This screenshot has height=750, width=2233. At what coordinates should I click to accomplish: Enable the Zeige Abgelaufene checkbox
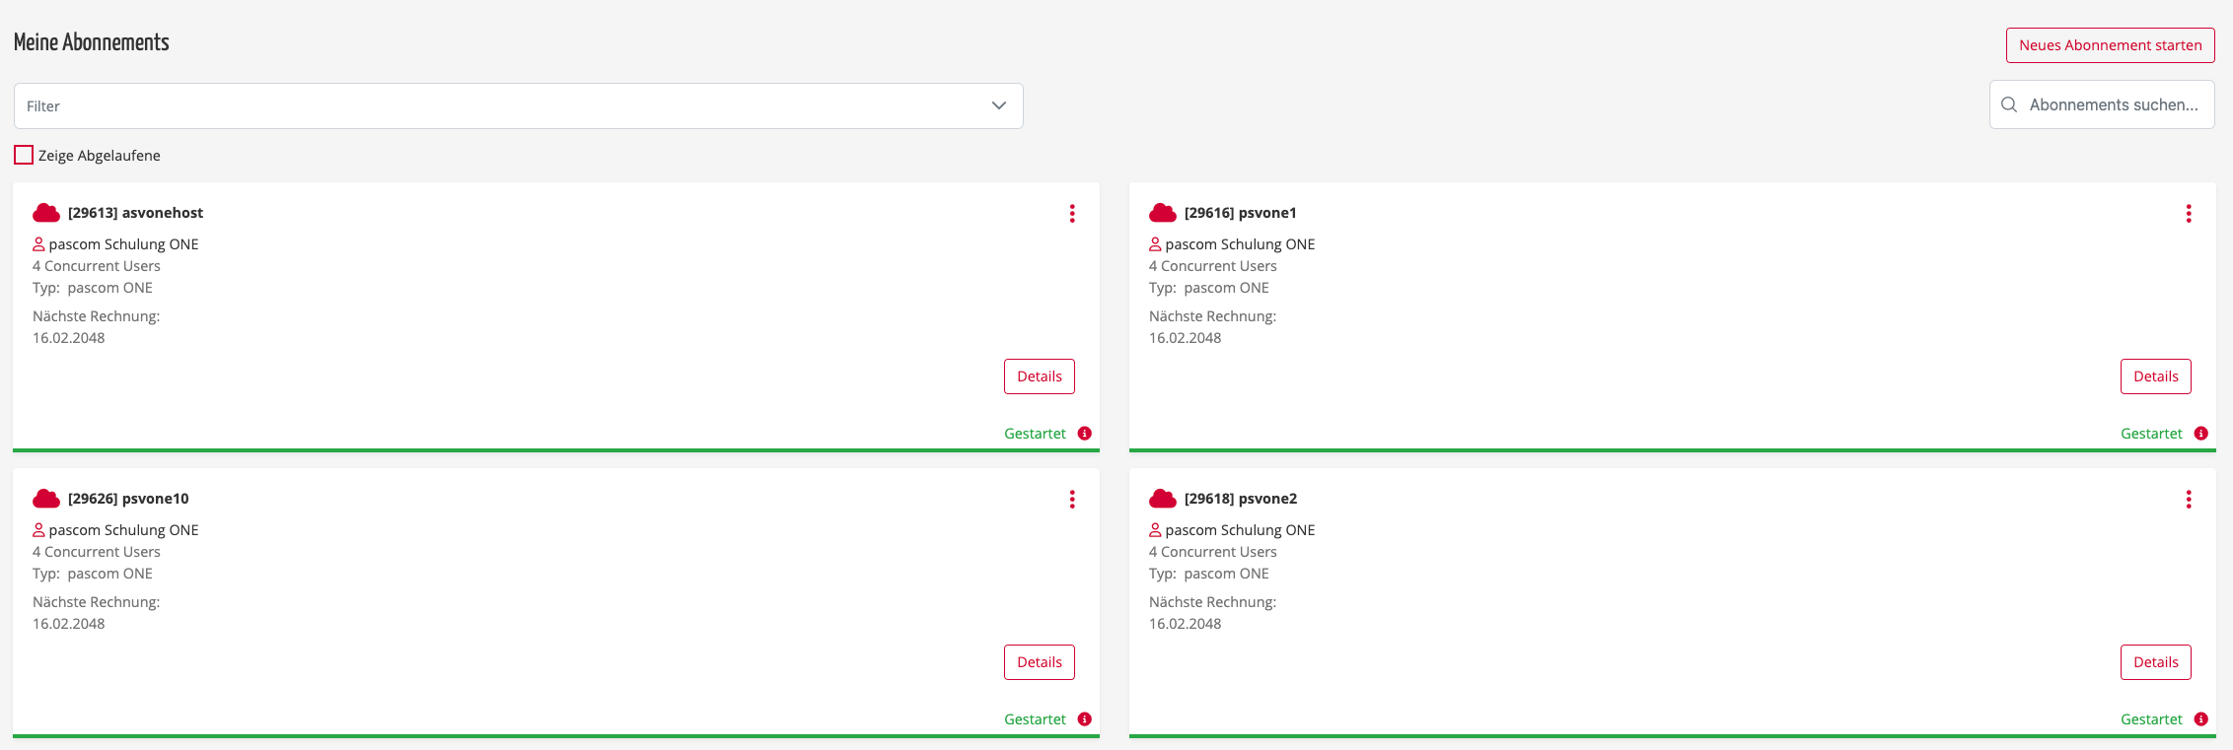[x=24, y=155]
